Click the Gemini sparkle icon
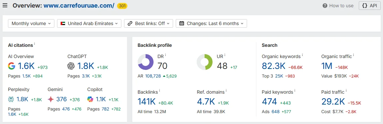Viewport: 383px width, 124px height. click(51, 99)
